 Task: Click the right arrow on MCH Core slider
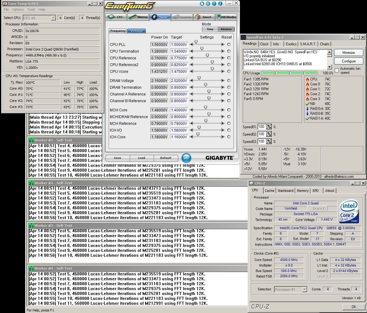pos(223,110)
